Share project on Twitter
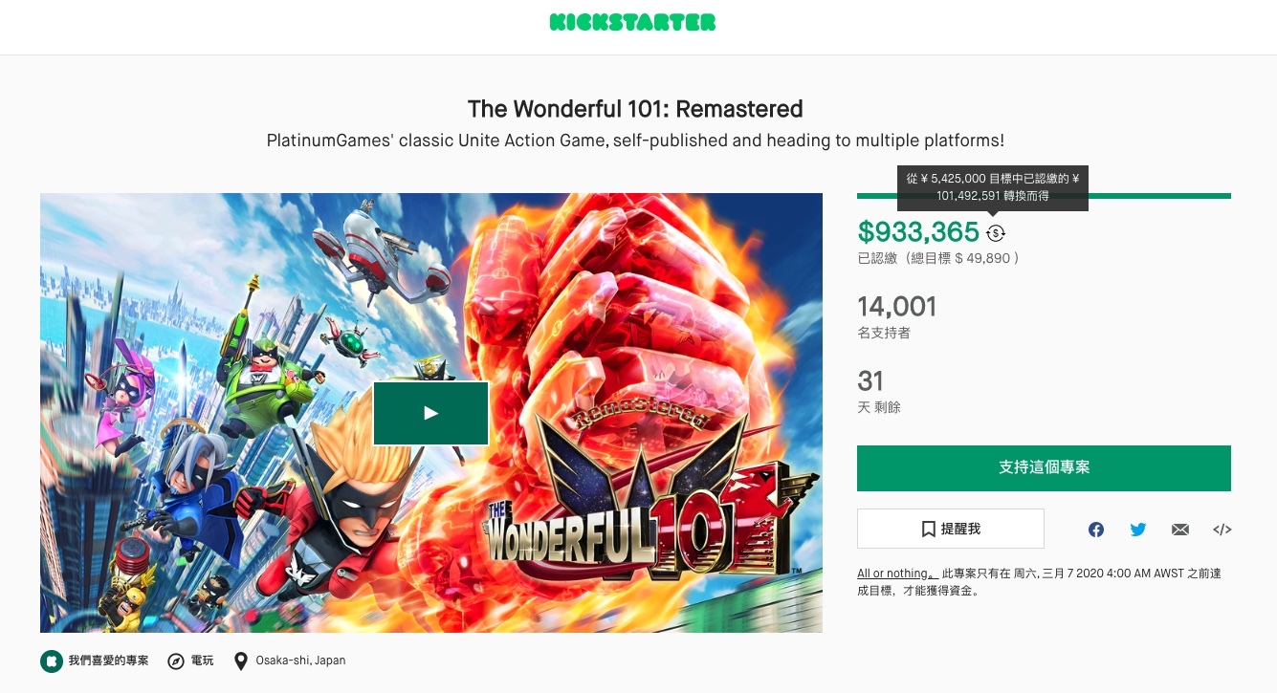Image resolution: width=1277 pixels, height=693 pixels. tap(1138, 530)
